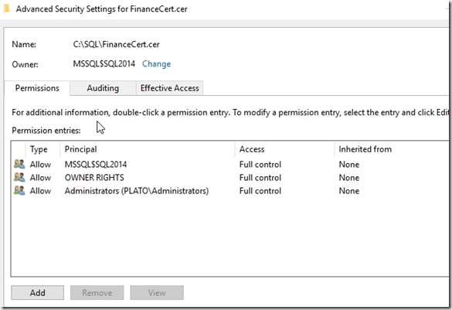Click Allow in the MSSQL$SQL2014 row
This screenshot has width=452, height=310.
pyautogui.click(x=40, y=165)
